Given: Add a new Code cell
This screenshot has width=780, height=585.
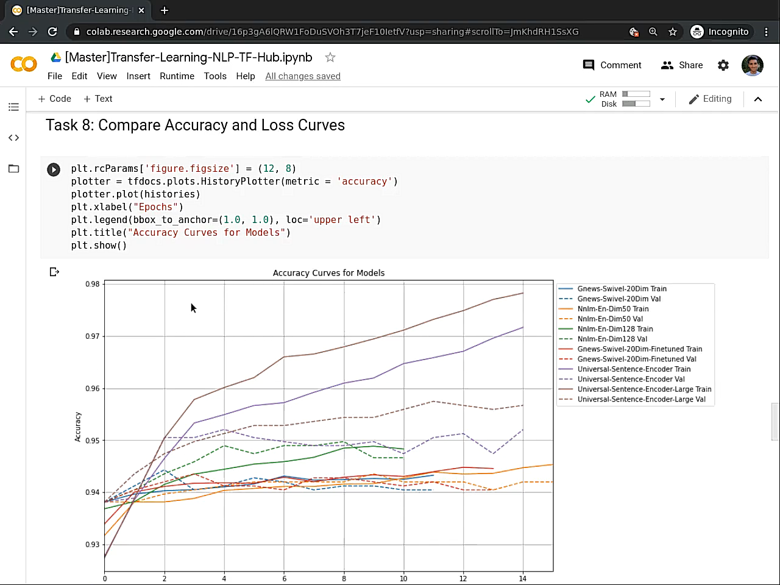Looking at the screenshot, I should click(54, 99).
